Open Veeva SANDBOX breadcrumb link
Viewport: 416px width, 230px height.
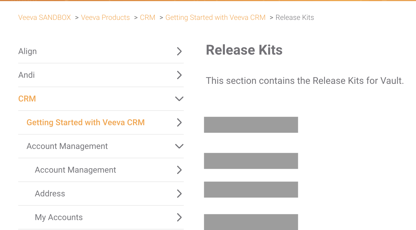(x=44, y=17)
